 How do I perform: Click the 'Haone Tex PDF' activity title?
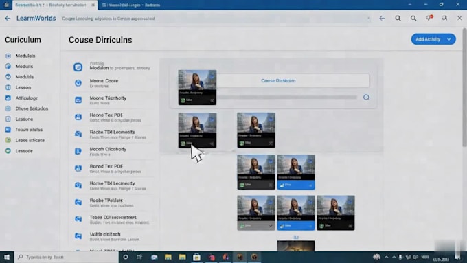click(106, 115)
